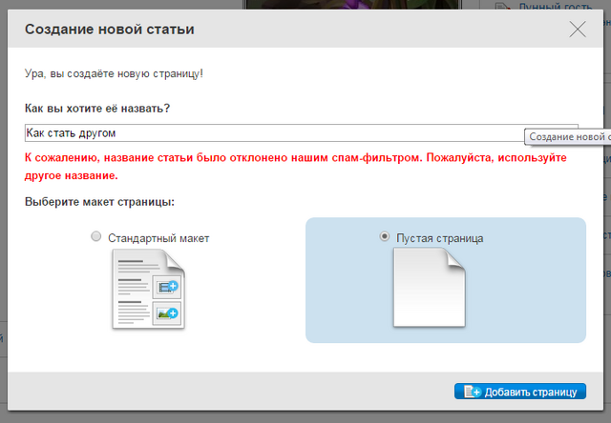The width and height of the screenshot is (611, 423).
Task: Click the Как вы хотите её назвать? label
Action: (x=97, y=108)
